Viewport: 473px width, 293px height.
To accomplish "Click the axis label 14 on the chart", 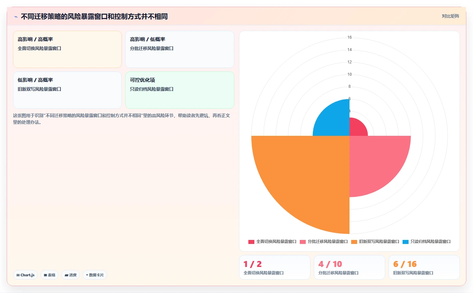I will [x=349, y=50].
